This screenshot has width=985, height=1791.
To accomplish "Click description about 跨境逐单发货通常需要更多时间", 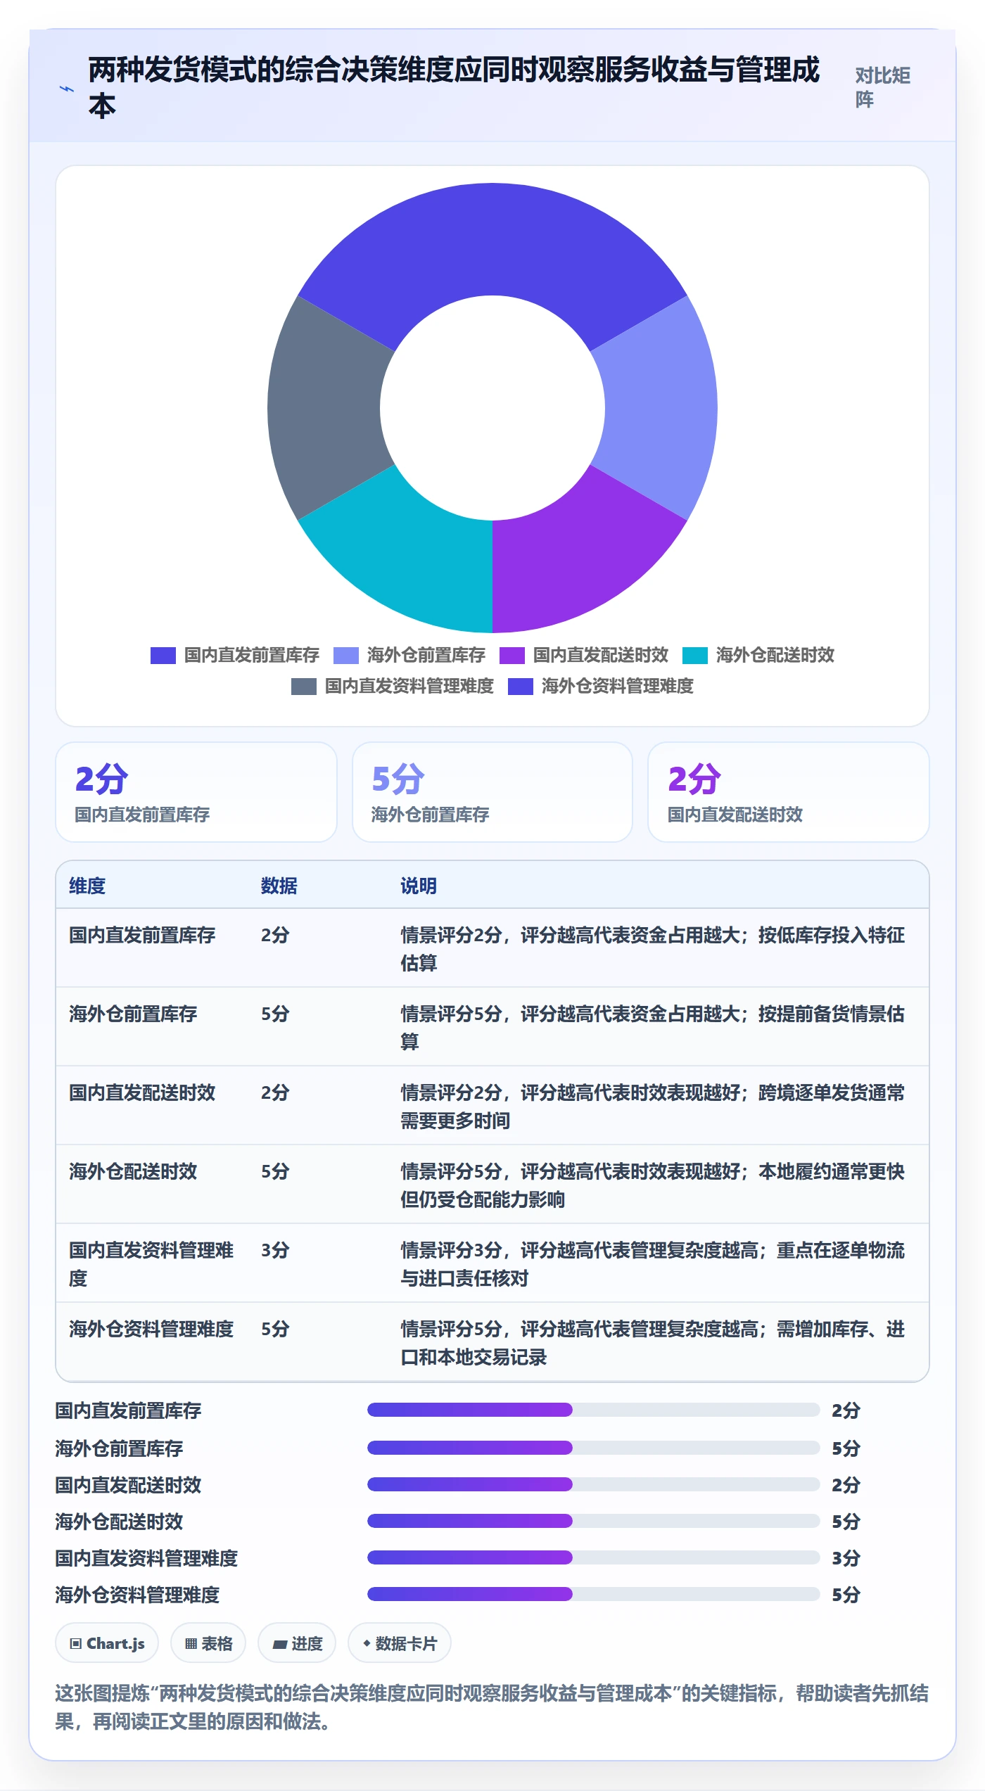I will tap(653, 1106).
